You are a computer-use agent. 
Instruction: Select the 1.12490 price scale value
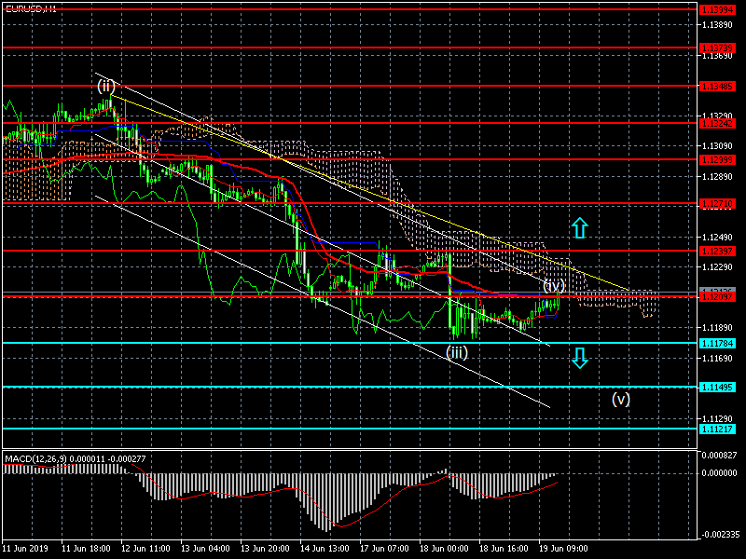[x=717, y=238]
